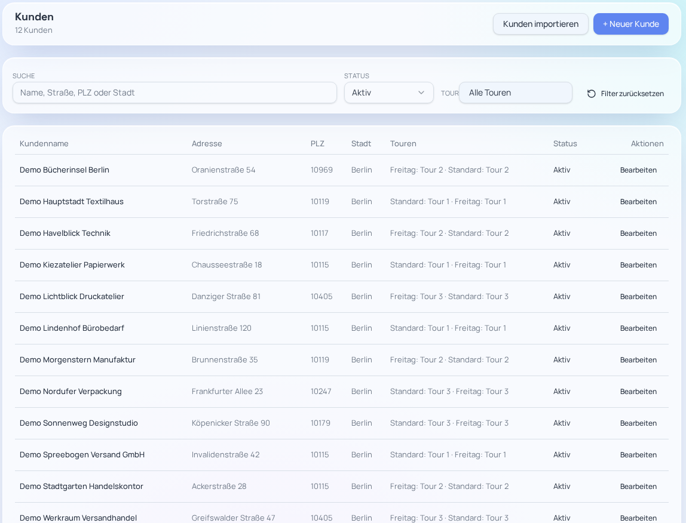Edit Demo Hauptstadt Textilhaus via Bearbeiten

[638, 202]
